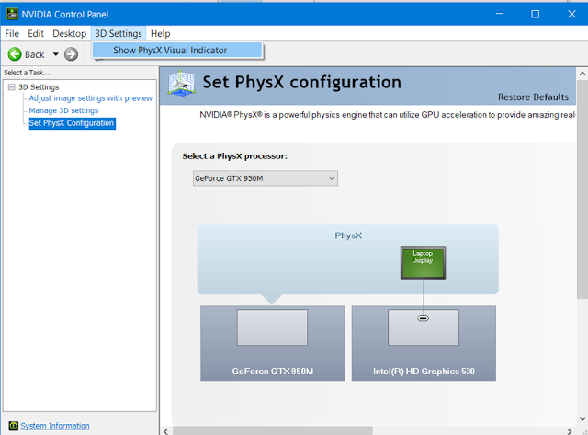This screenshot has height=435, width=588.
Task: Open the Desktop menu
Action: click(x=70, y=33)
